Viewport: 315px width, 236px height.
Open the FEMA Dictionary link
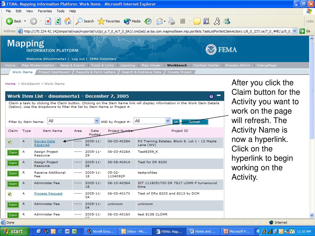click(103, 59)
